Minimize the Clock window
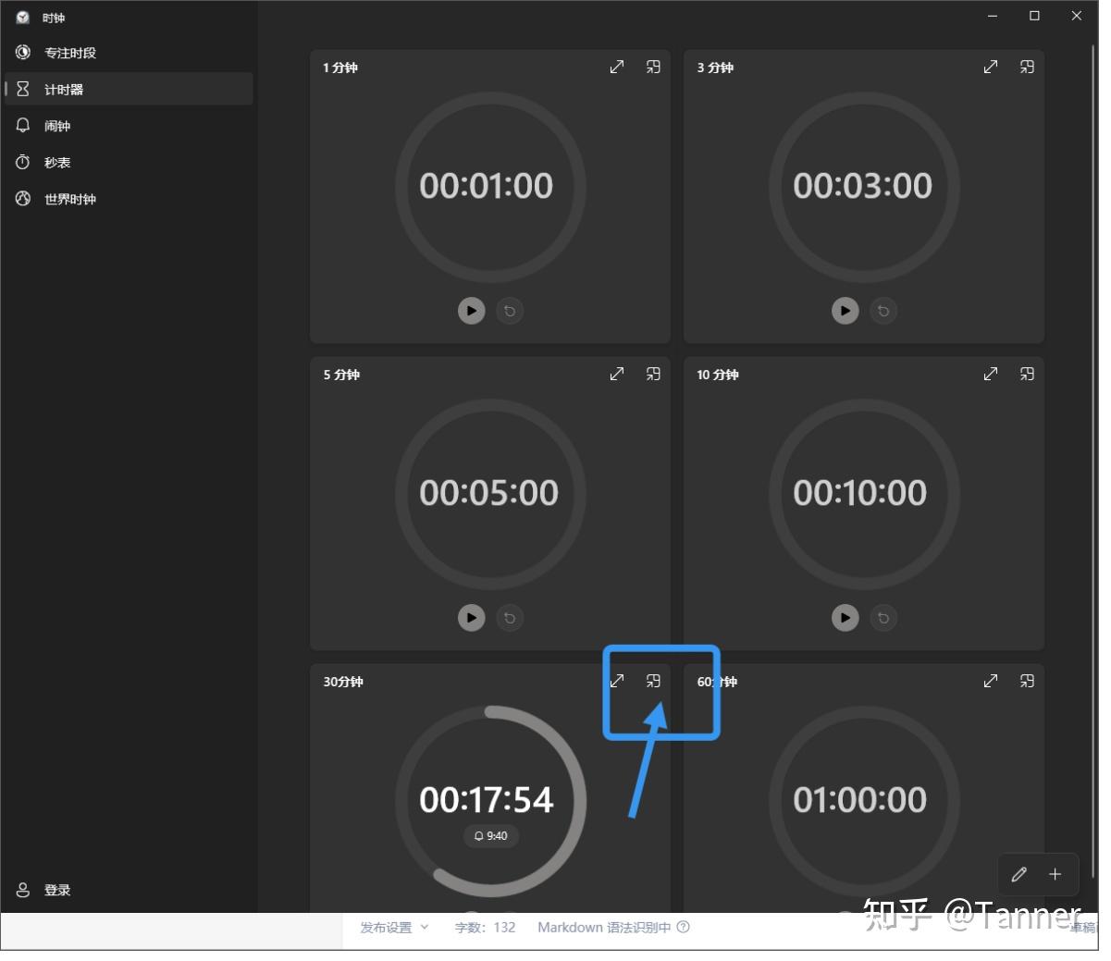Screen dimensions: 1111x961 point(993,16)
